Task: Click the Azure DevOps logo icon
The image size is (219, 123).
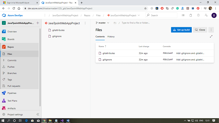Action: [x=4, y=15]
